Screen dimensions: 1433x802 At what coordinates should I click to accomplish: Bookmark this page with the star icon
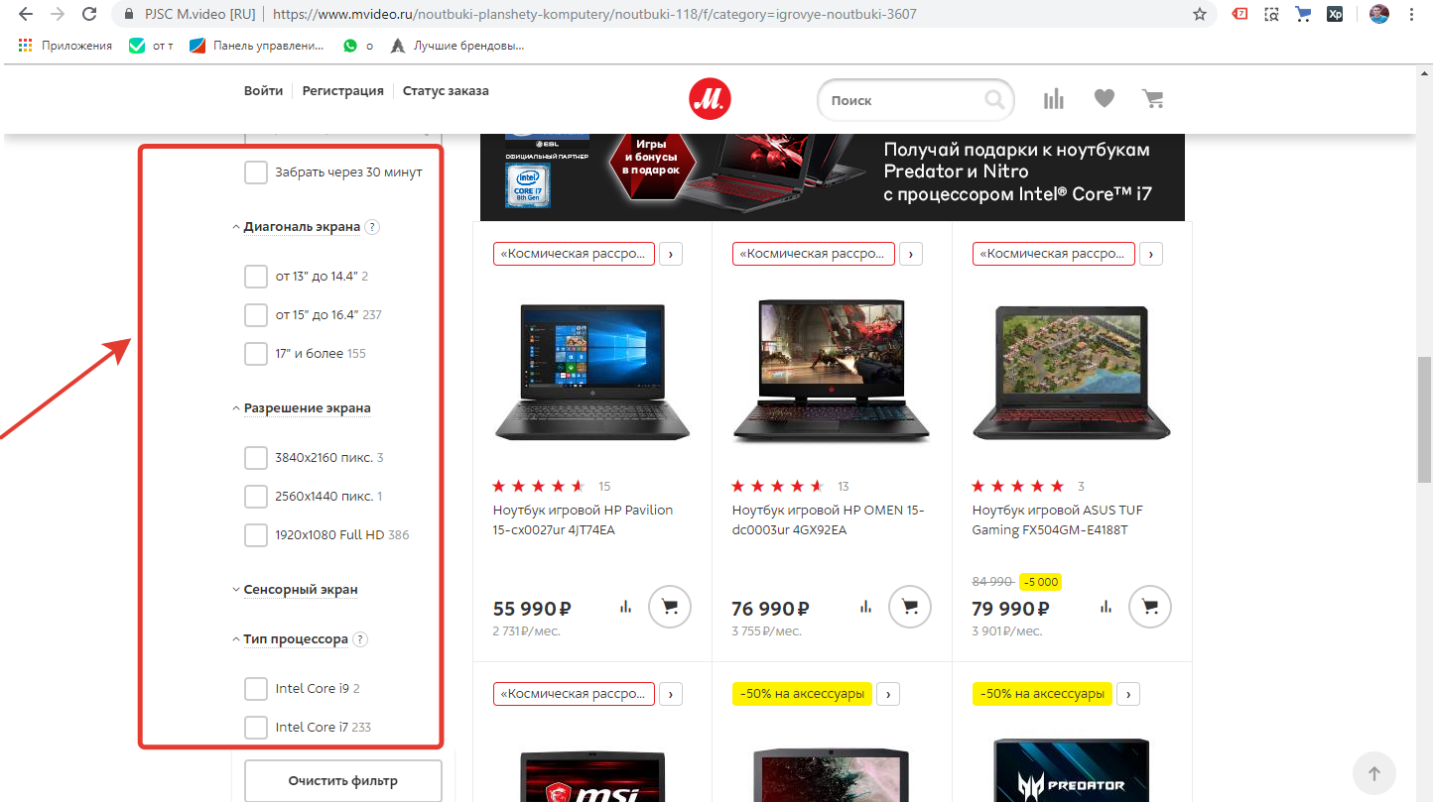click(1200, 15)
